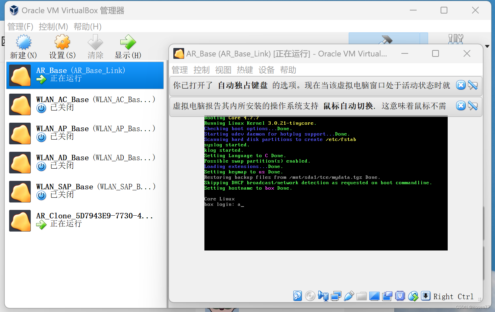Screen dimensions: 495x312
Task: Click the optical drive icon in status bar
Action: pos(310,296)
